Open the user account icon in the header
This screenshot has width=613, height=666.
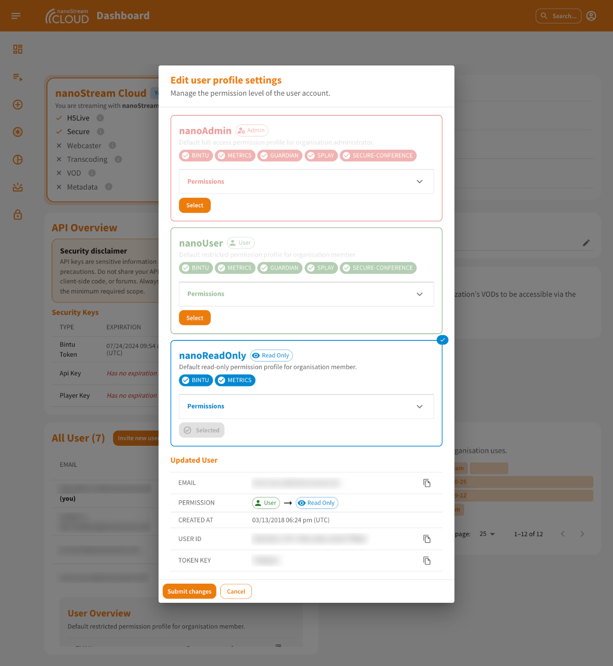pyautogui.click(x=591, y=16)
